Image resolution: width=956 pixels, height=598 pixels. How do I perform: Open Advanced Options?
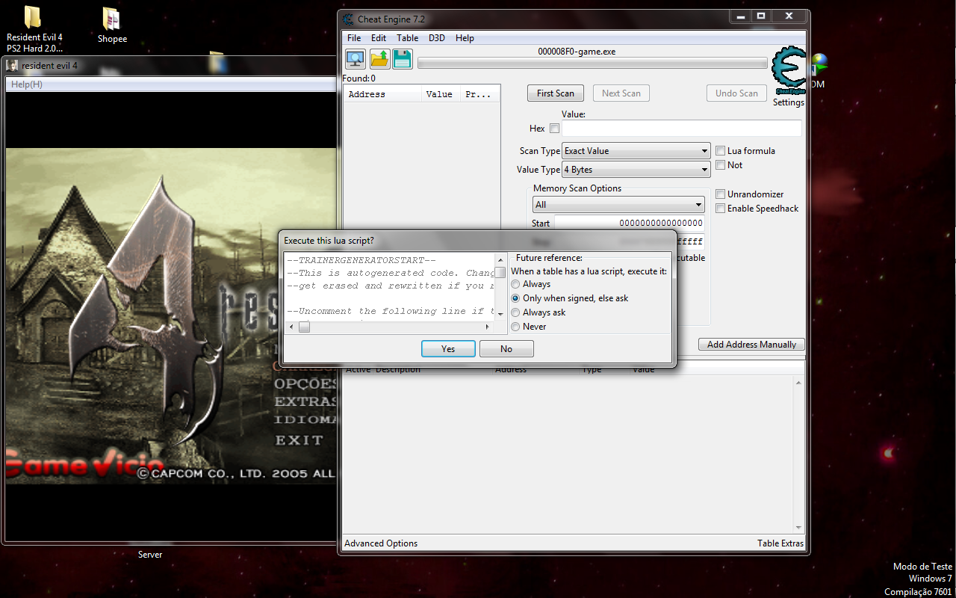[x=381, y=543]
